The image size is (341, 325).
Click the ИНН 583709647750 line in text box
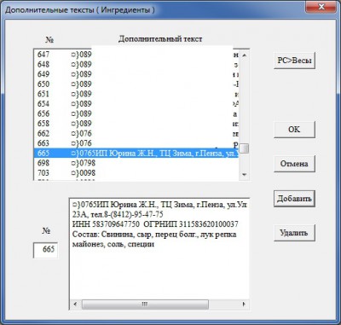coord(155,224)
